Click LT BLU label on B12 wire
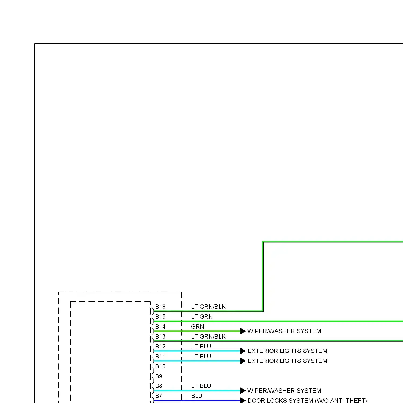Image resolution: width=403 pixels, height=403 pixels. tap(201, 346)
